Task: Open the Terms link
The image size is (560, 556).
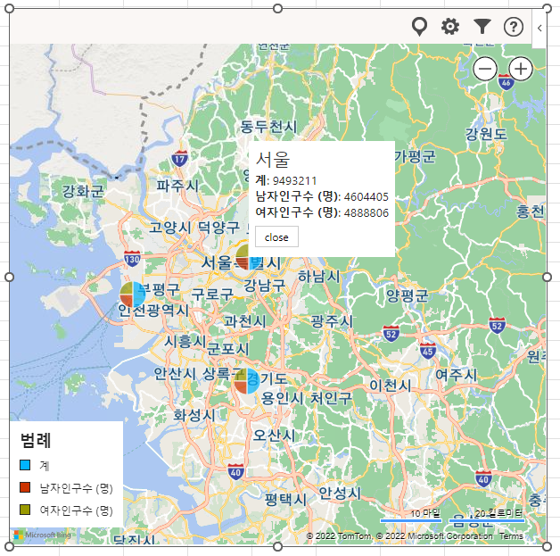Action: tap(511, 536)
